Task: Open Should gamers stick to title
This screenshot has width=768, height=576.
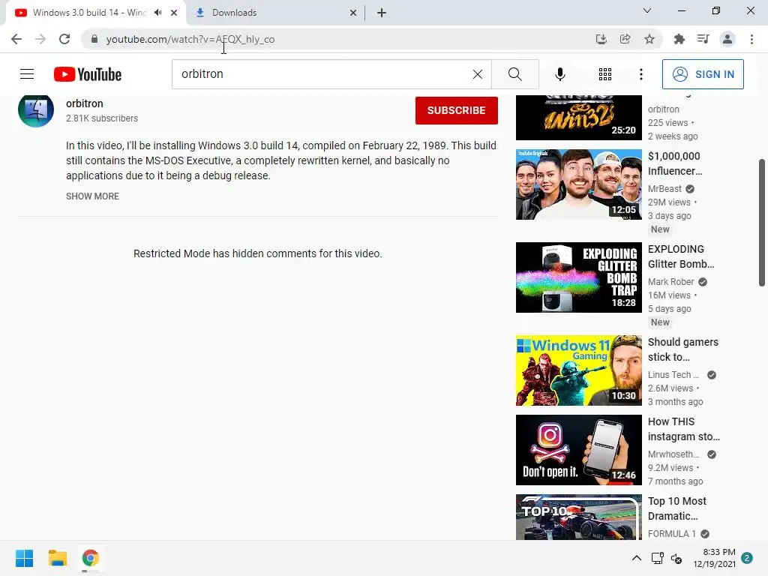Action: [x=682, y=349]
